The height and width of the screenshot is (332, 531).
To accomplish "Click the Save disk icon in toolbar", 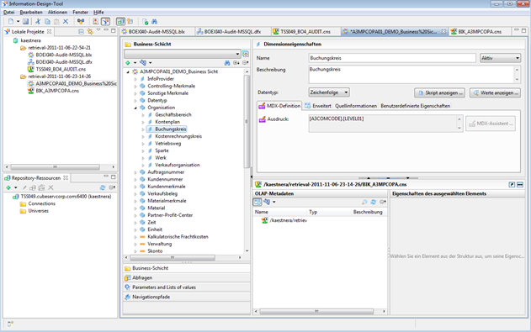I will (25, 22).
